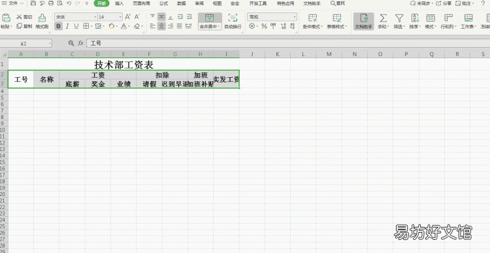The width and height of the screenshot is (490, 253).
Task: Toggle Bold formatting
Action: pyautogui.click(x=58, y=26)
